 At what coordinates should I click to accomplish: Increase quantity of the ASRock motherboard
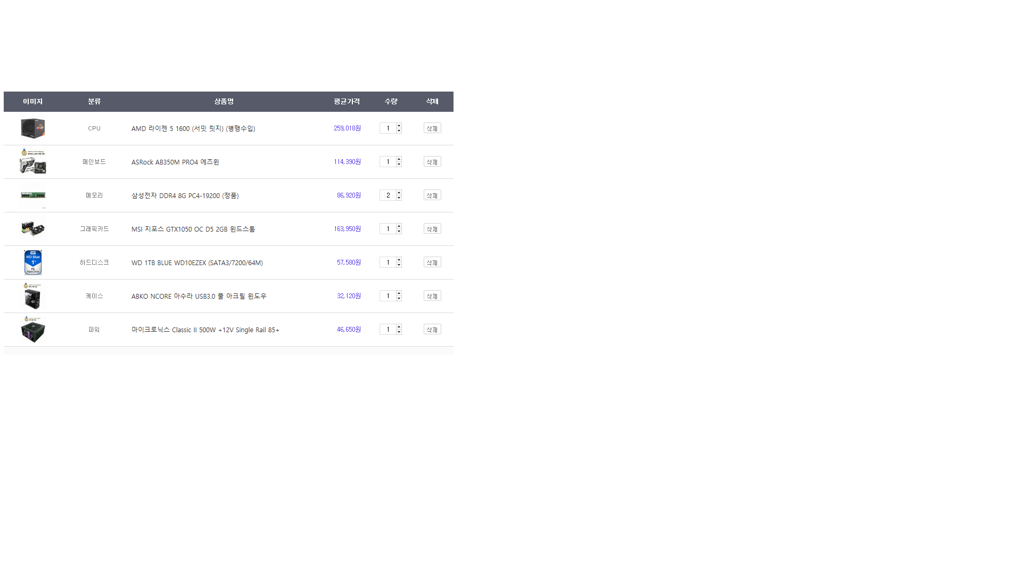[399, 159]
